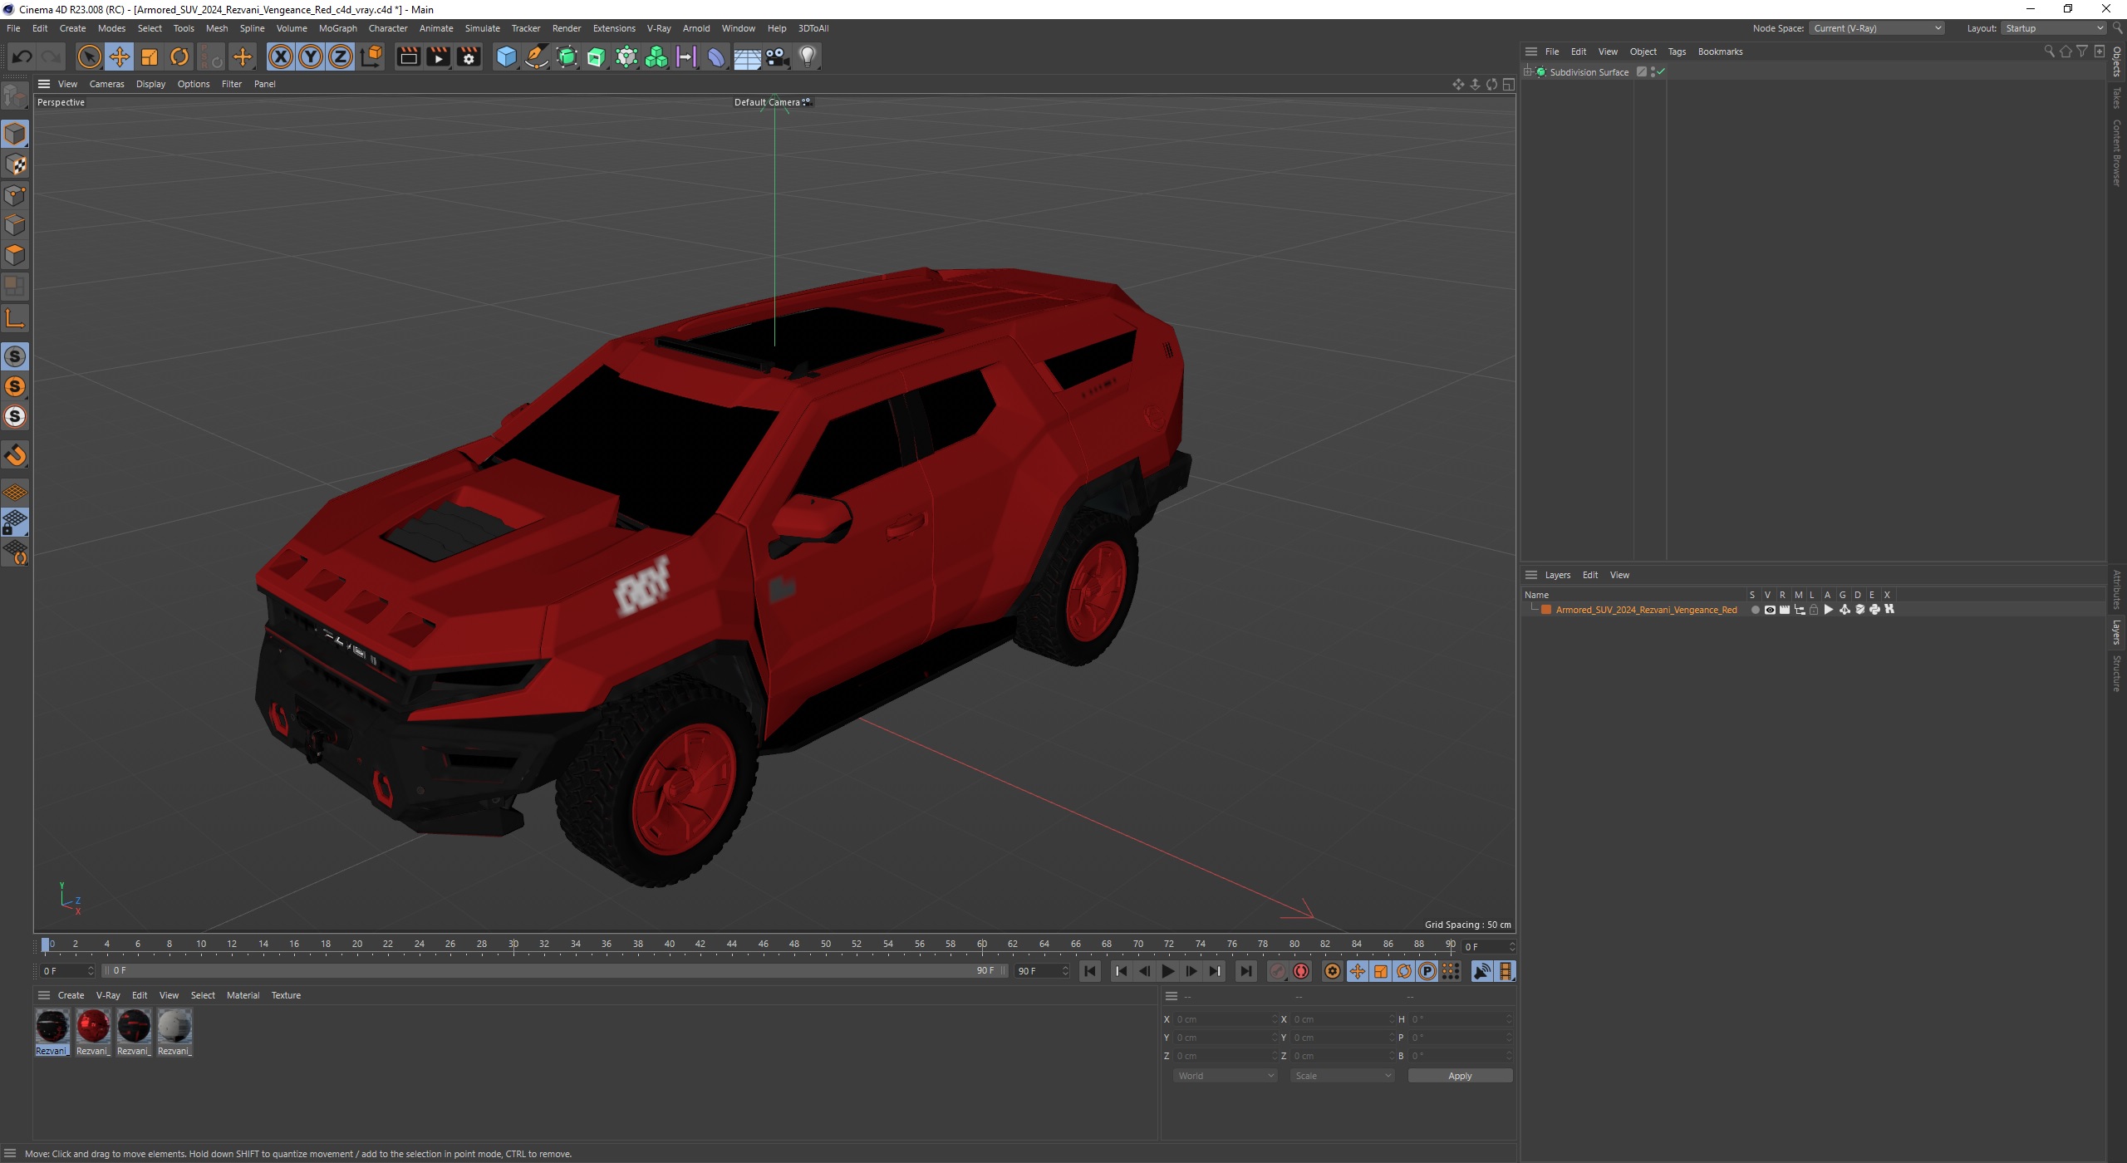The height and width of the screenshot is (1163, 2127).
Task: Switch to Texture mode in left sidebar
Action: point(15,164)
